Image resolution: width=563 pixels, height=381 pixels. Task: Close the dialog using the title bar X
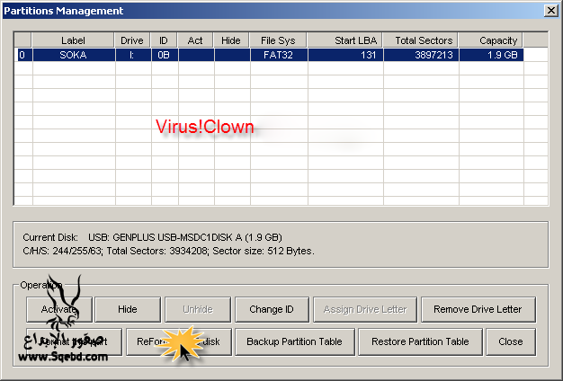(x=550, y=11)
